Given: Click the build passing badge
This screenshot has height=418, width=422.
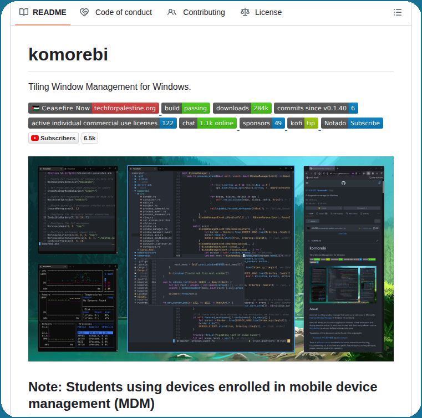Looking at the screenshot, I should (x=186, y=108).
